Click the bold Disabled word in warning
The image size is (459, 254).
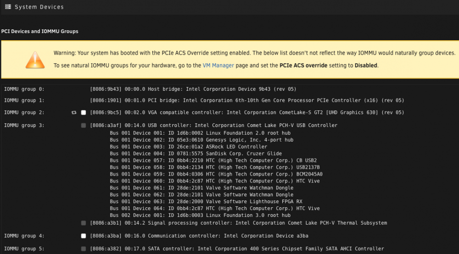[366, 66]
